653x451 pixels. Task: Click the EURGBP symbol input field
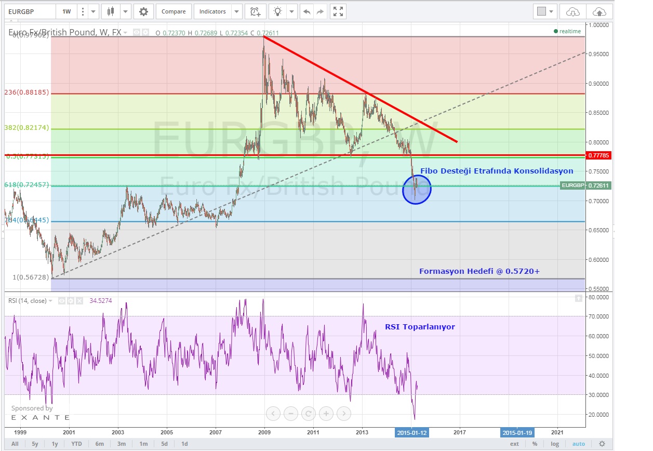[x=29, y=11]
